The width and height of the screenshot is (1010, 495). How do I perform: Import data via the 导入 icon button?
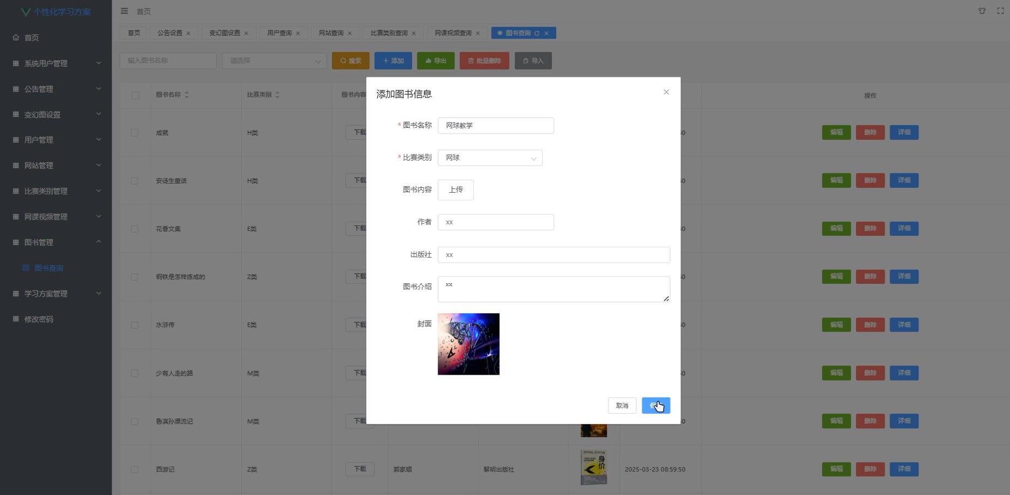[x=533, y=60]
